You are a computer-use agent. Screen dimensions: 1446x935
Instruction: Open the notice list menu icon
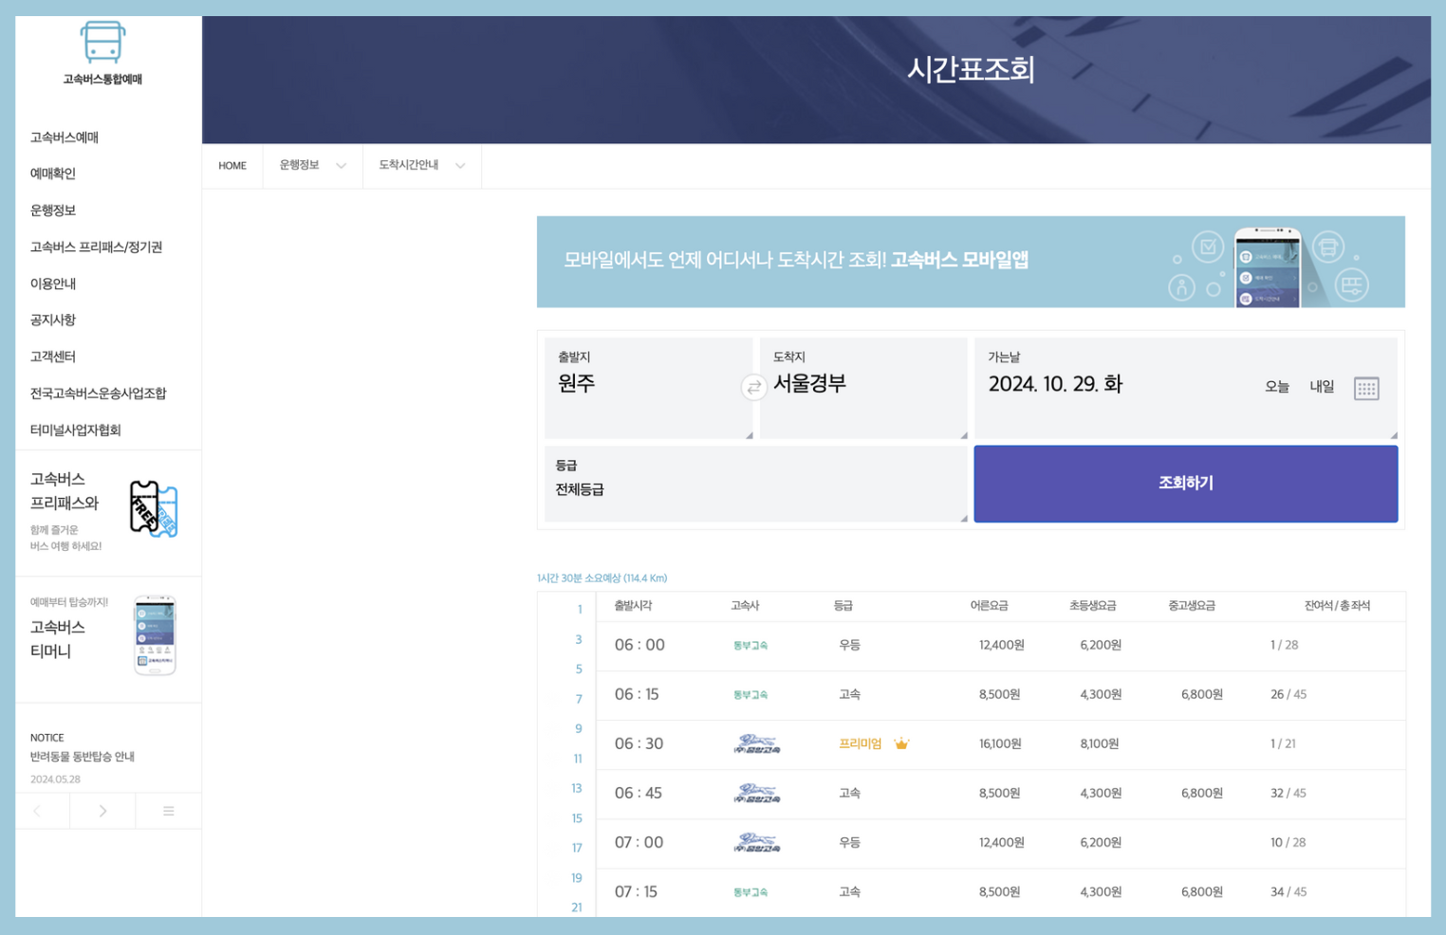click(x=168, y=811)
